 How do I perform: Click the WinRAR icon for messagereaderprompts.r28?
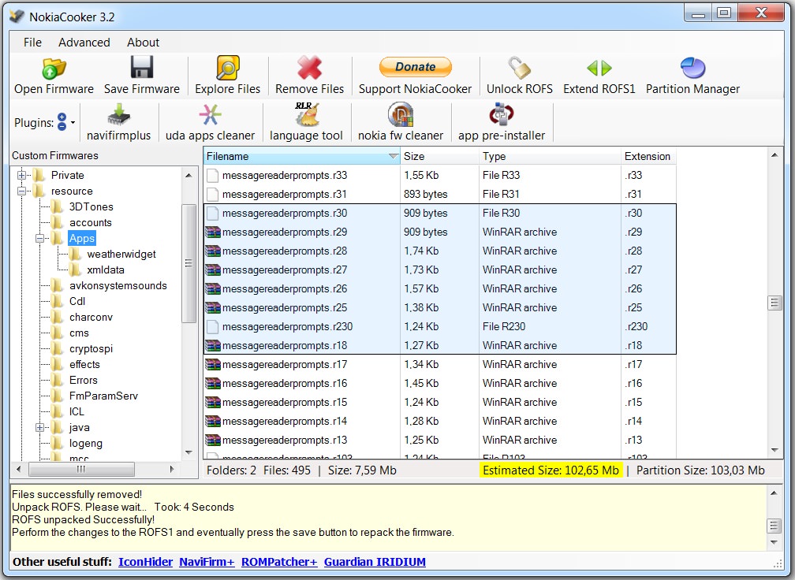(213, 251)
